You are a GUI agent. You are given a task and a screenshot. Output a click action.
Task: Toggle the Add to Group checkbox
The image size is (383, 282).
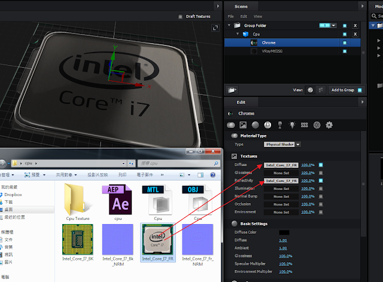coord(360,90)
